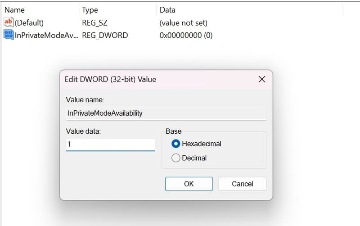This screenshot has height=226, width=360.
Task: Click the REG_DWORD type cell
Action: coord(105,35)
